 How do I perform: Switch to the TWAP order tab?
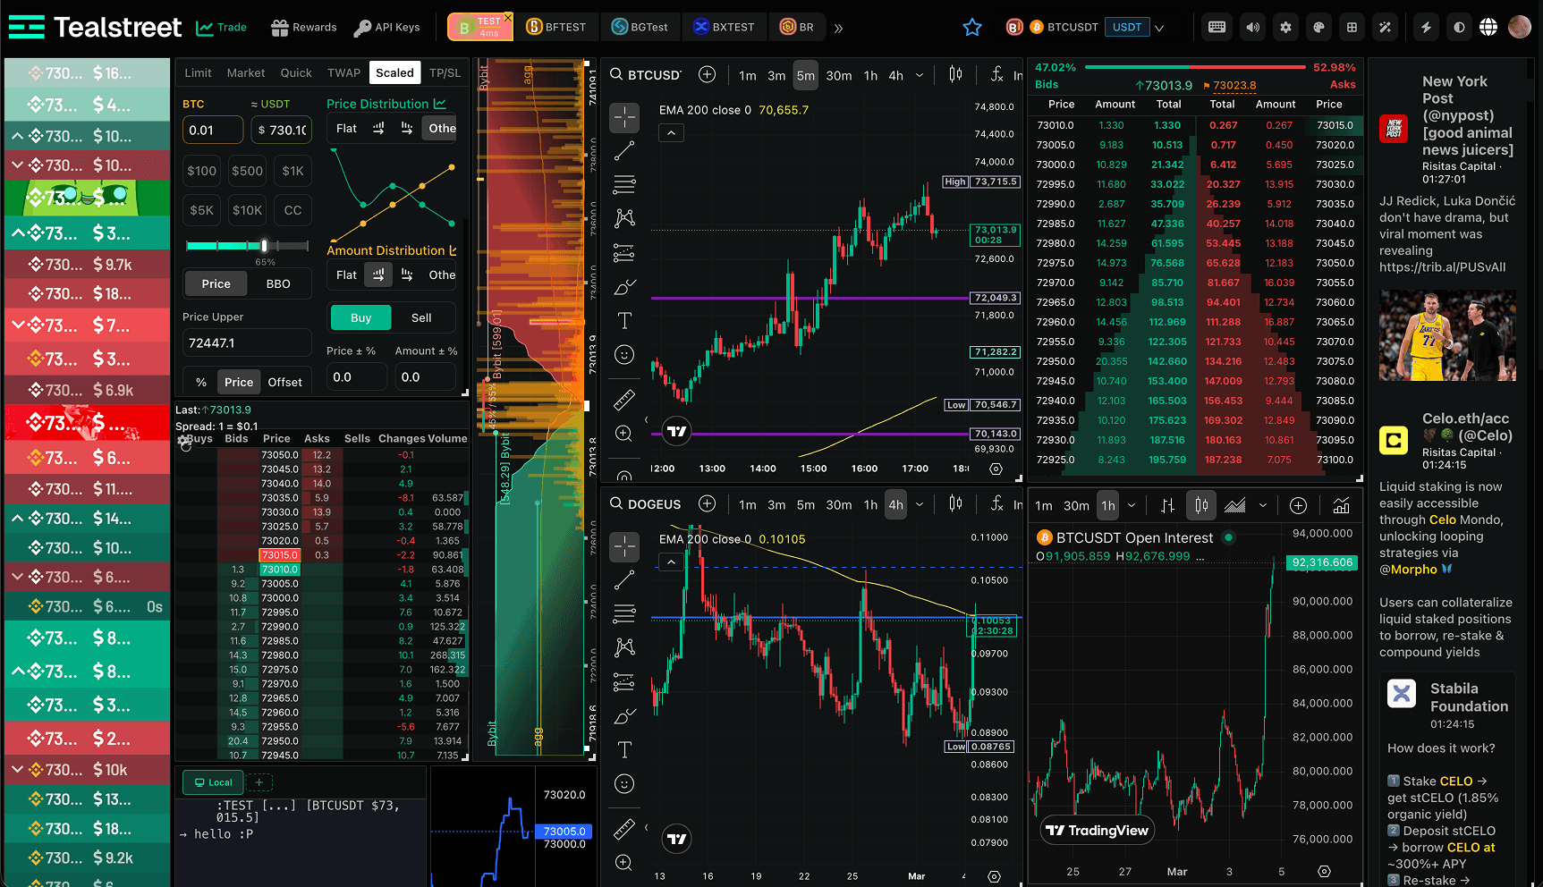pyautogui.click(x=343, y=72)
